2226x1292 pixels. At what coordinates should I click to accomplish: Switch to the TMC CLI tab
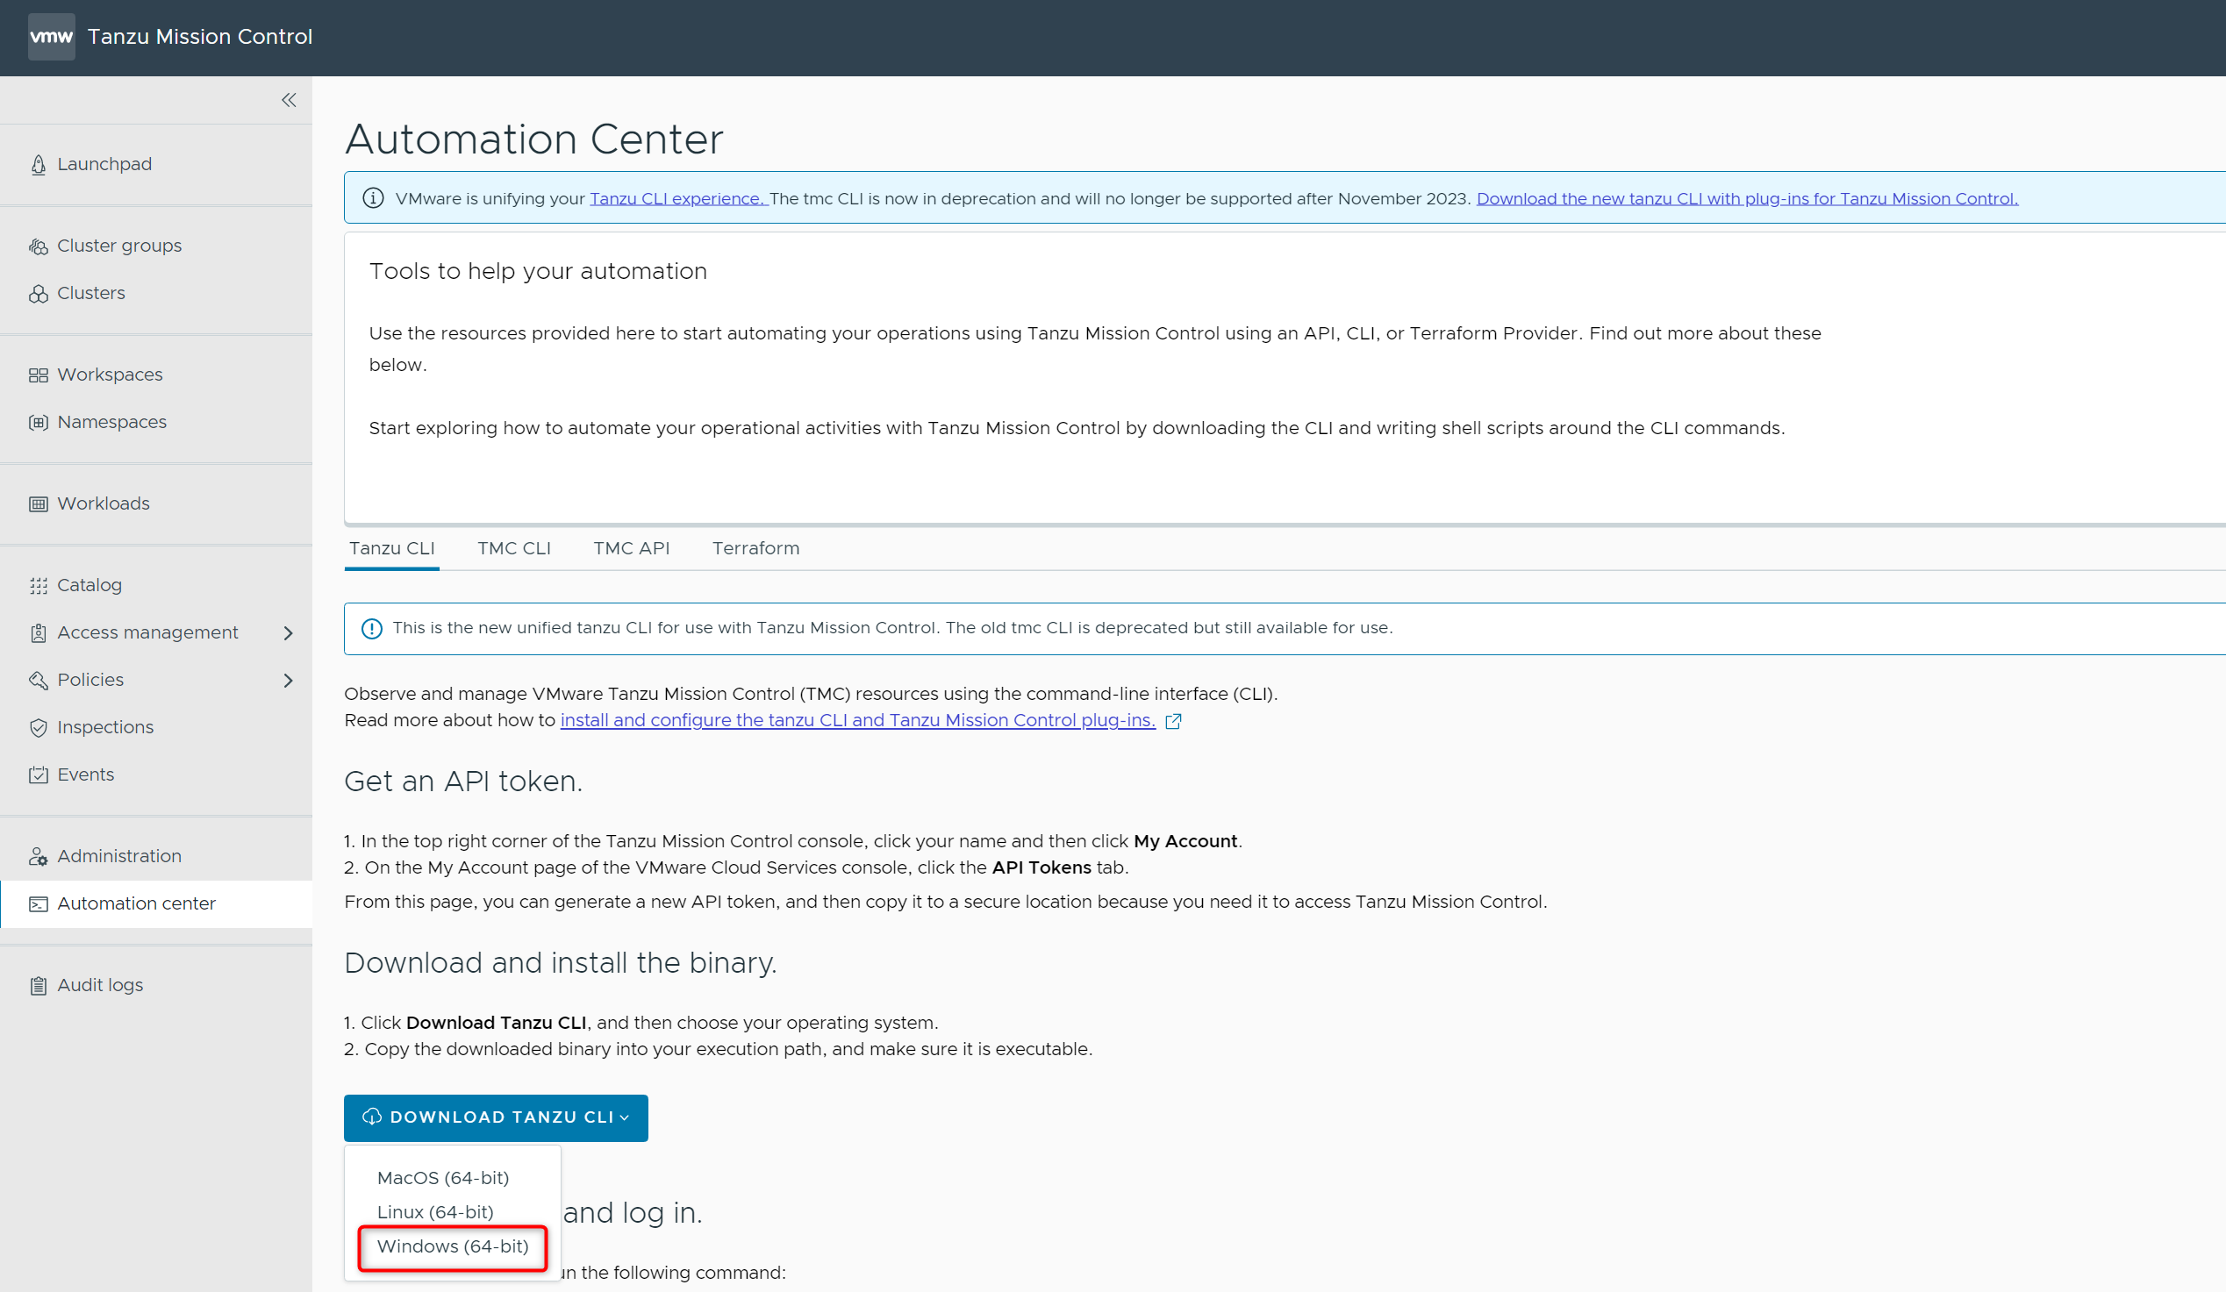[514, 548]
